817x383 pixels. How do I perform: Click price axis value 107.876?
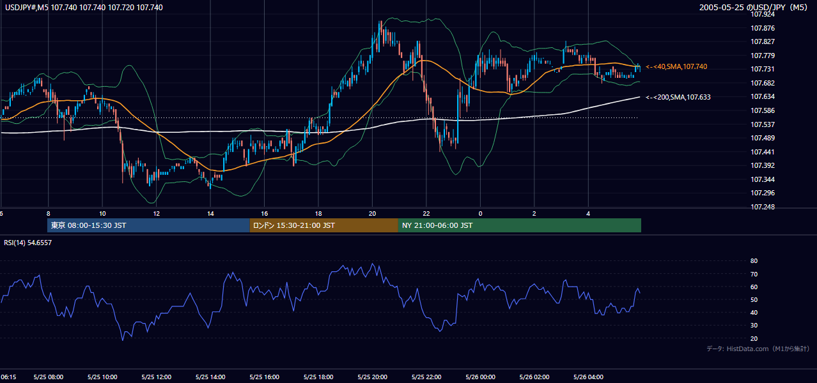click(763, 28)
